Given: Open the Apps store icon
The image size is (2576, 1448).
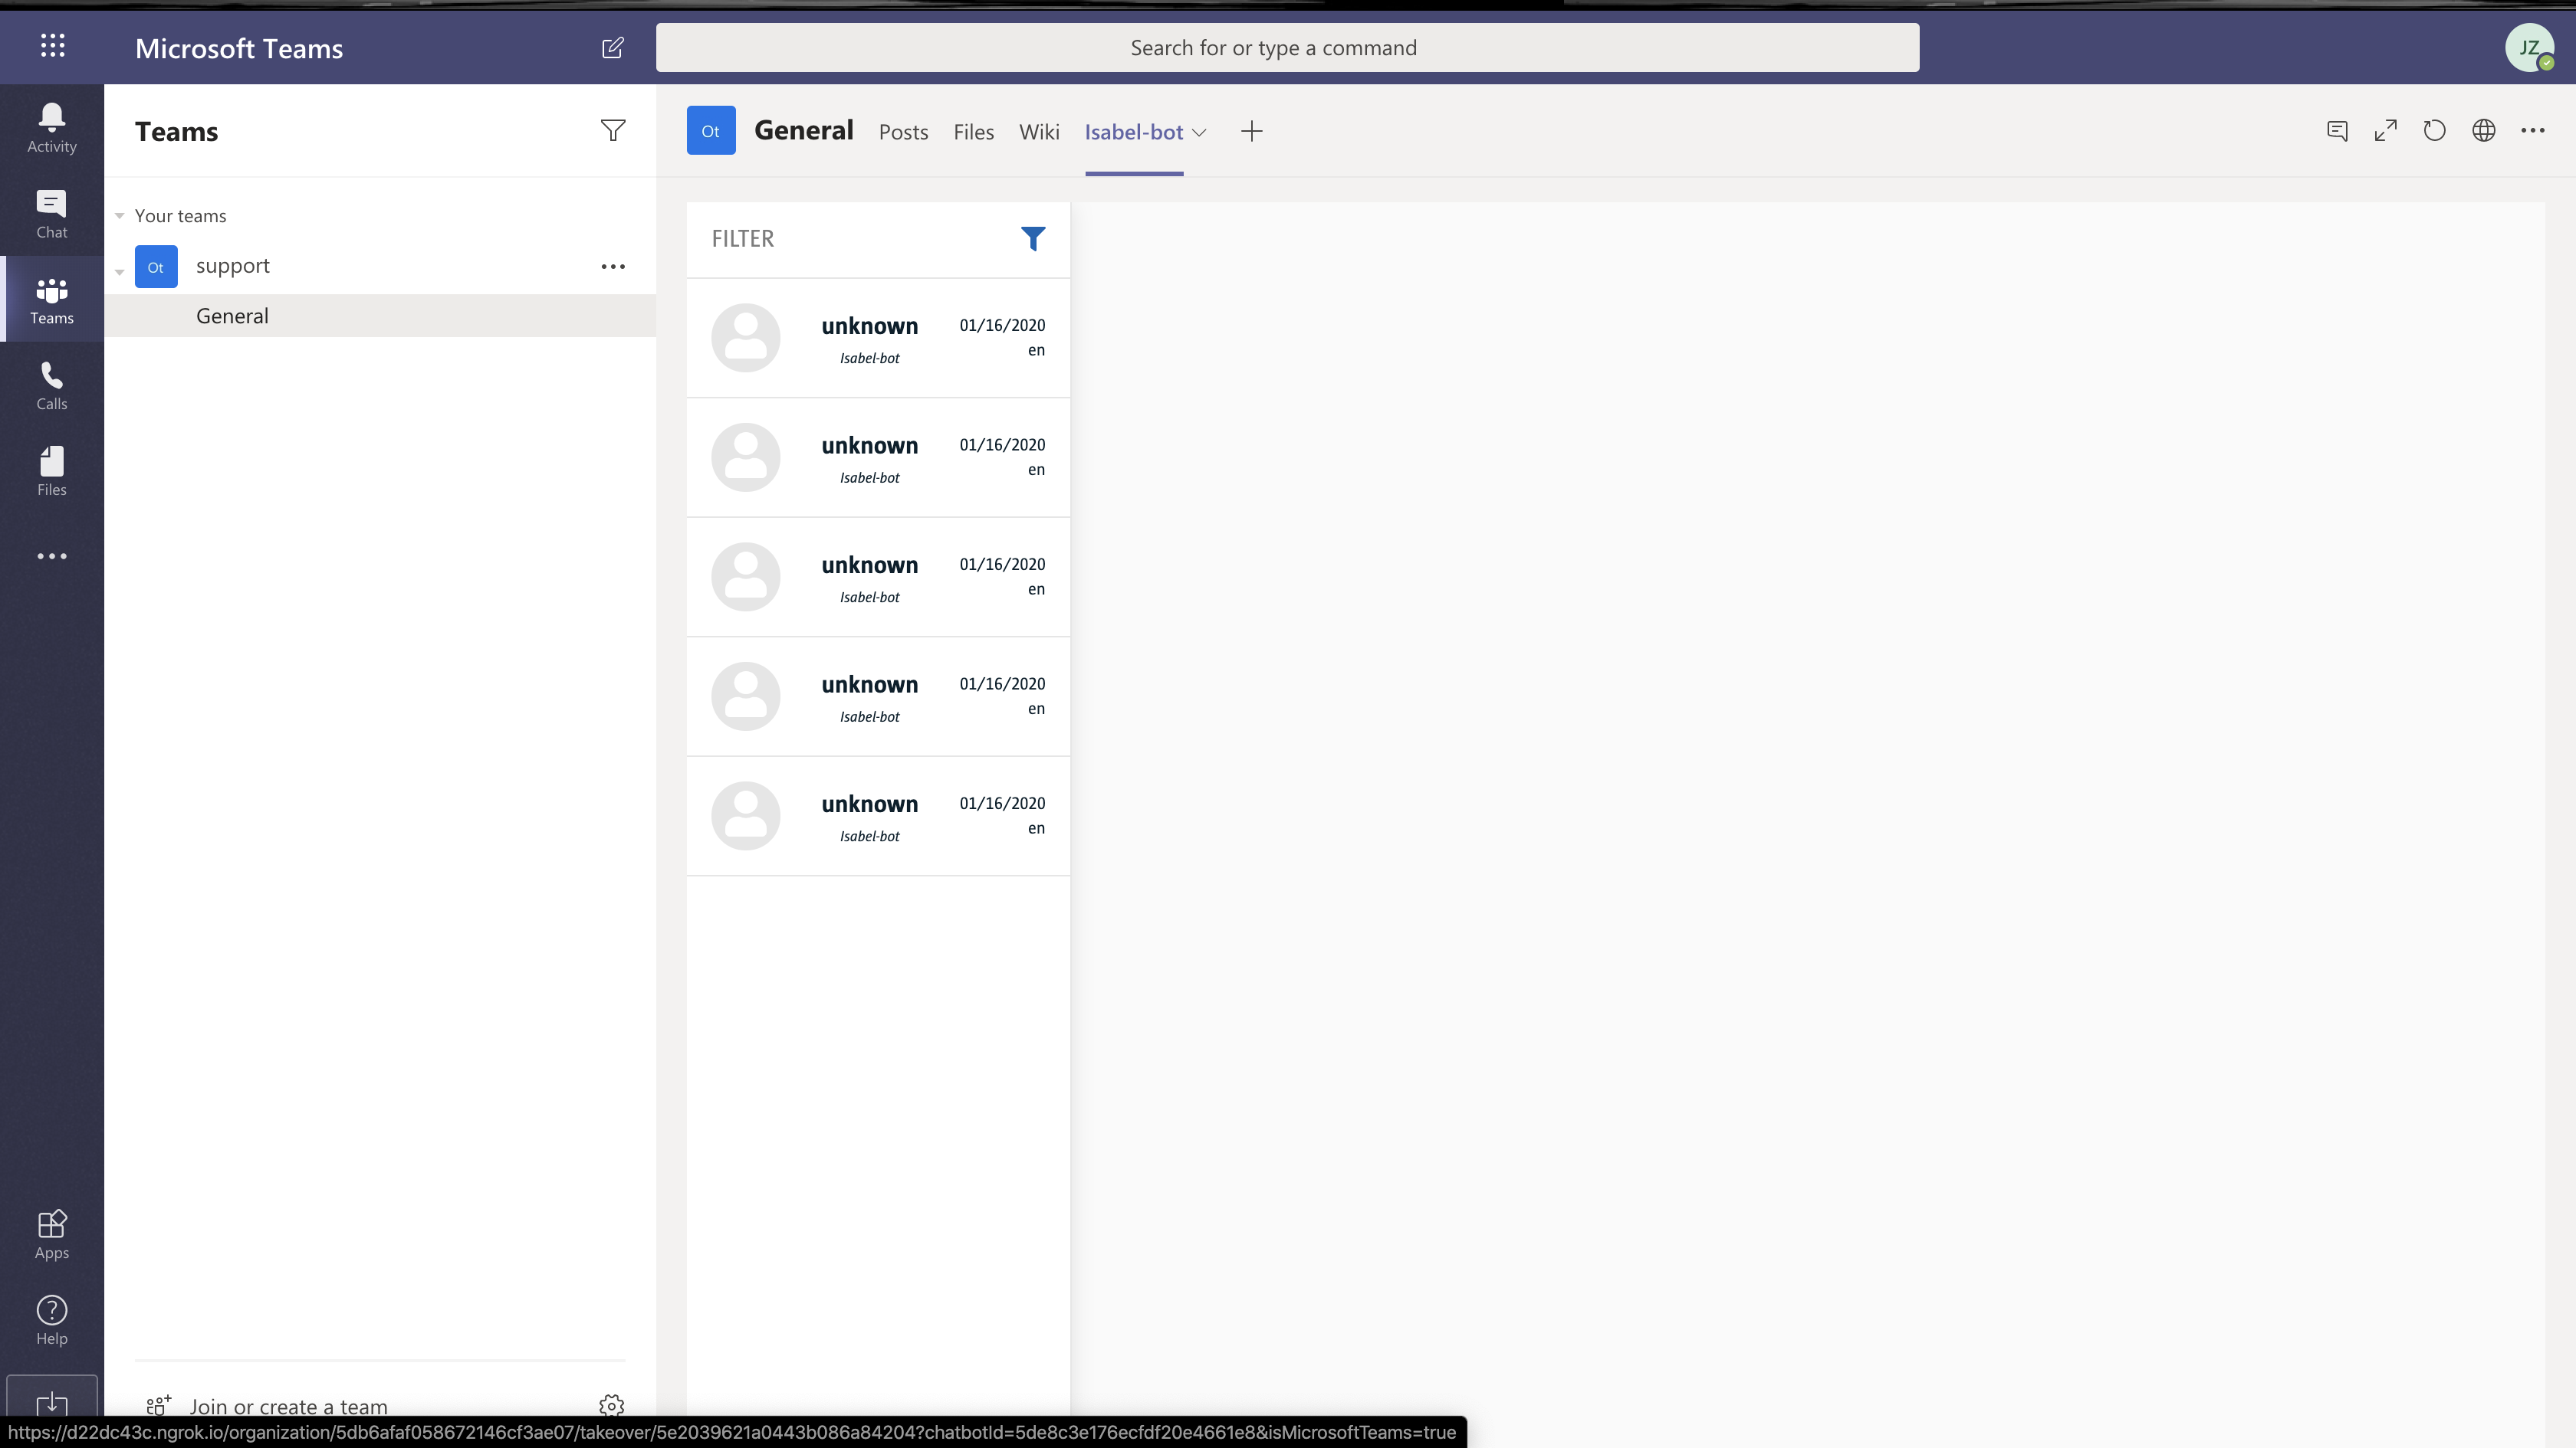Looking at the screenshot, I should pos(51,1234).
